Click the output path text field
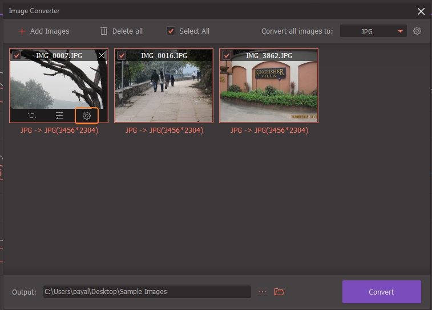 [147, 292]
